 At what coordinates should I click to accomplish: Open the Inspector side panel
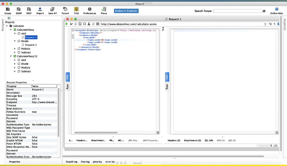[x=285, y=24]
